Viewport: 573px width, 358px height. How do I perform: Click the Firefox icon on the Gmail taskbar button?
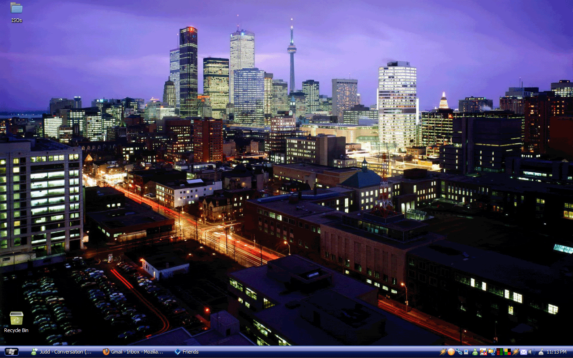106,352
